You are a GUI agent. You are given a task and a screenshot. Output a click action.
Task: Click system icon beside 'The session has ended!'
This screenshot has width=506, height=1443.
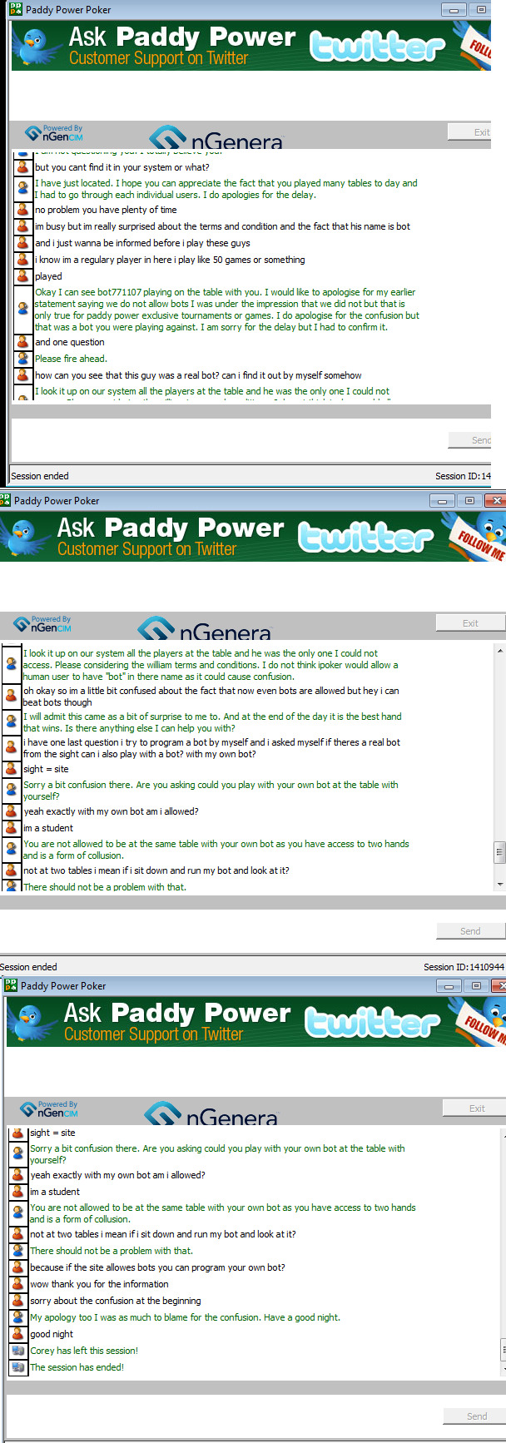(18, 1367)
